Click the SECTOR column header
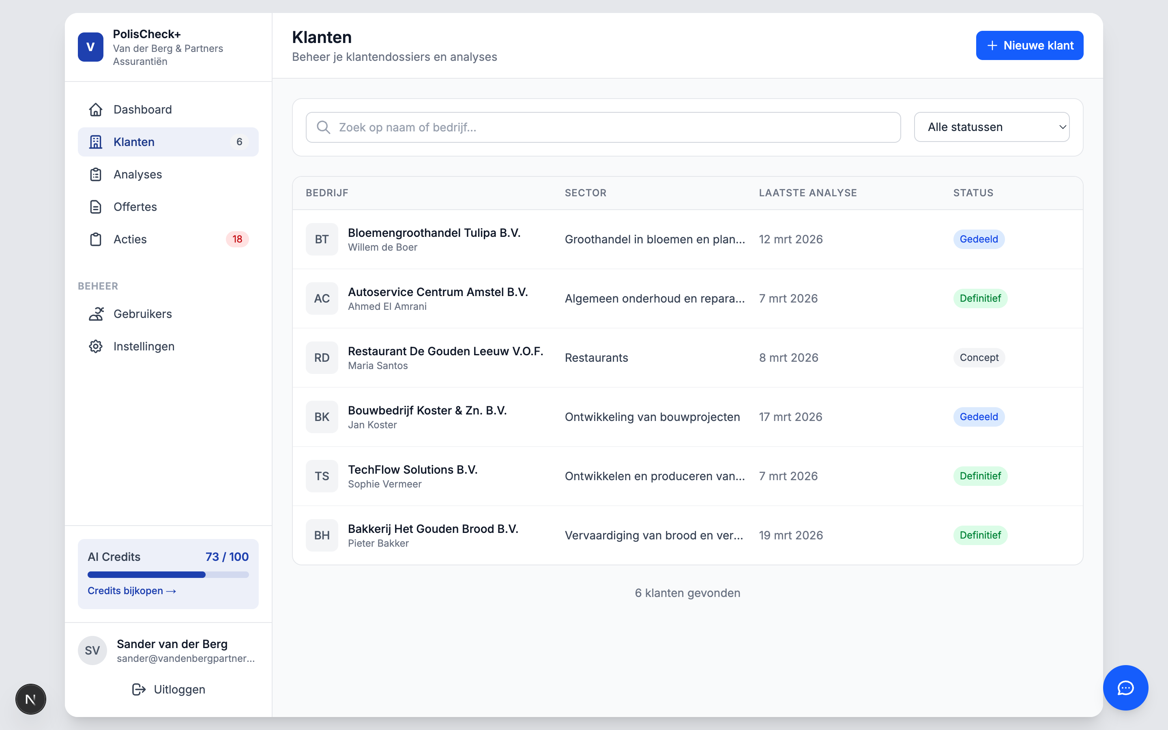Screen dimensions: 1168x730 pos(586,193)
